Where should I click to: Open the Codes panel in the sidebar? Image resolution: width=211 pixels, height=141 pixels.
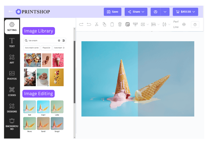12,92
